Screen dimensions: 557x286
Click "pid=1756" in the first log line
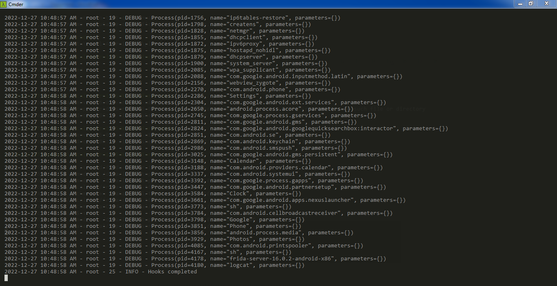[x=191, y=18]
